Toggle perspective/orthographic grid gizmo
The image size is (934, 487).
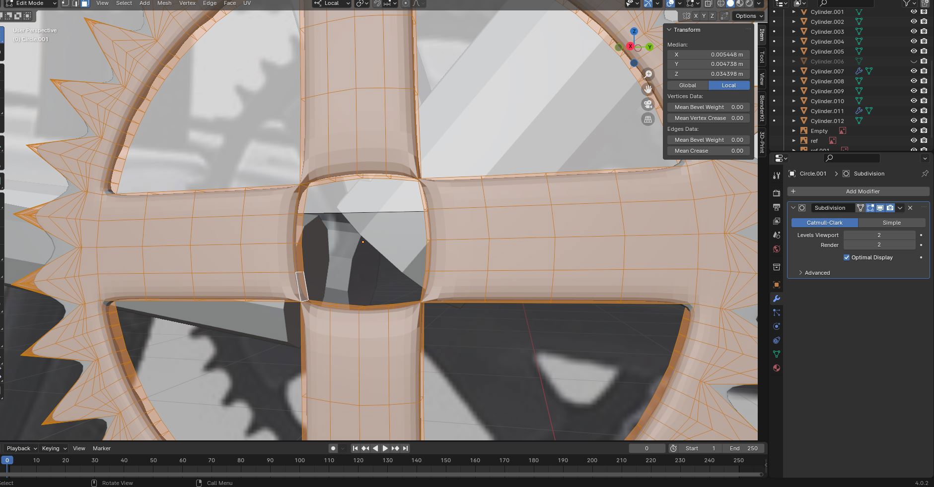[x=648, y=119]
